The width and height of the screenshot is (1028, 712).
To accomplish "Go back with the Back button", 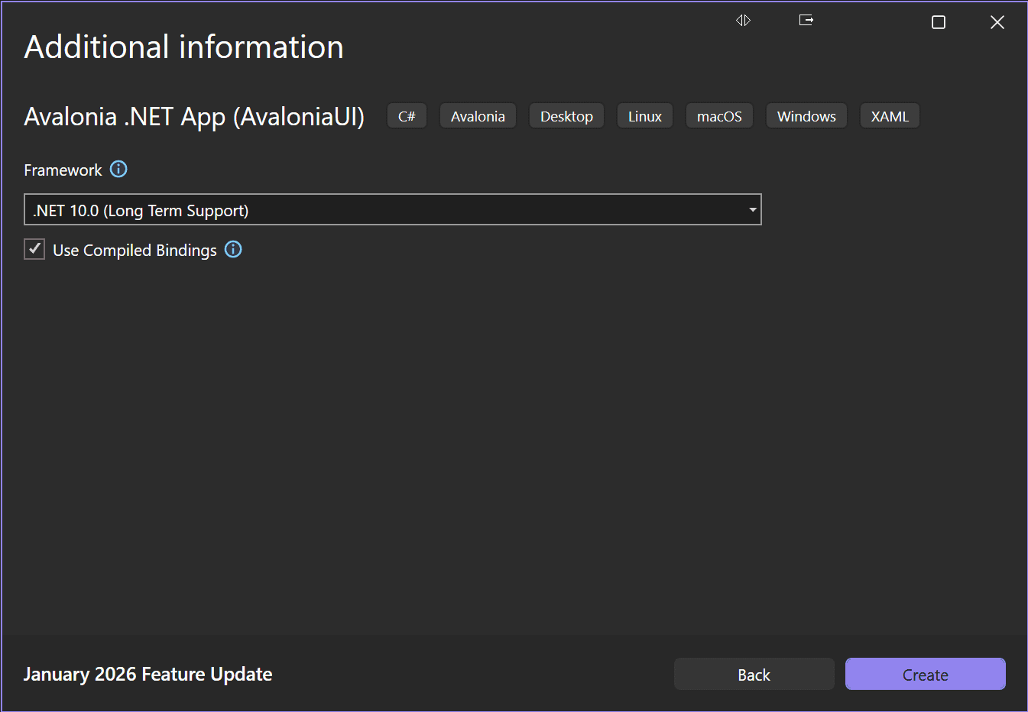I will 754,674.
